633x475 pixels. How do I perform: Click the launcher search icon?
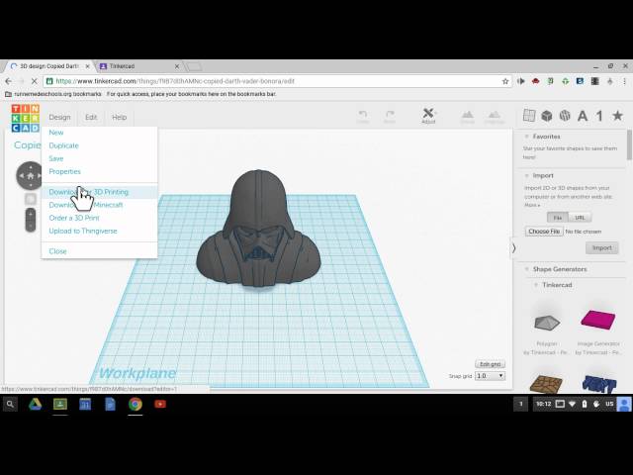click(10, 404)
